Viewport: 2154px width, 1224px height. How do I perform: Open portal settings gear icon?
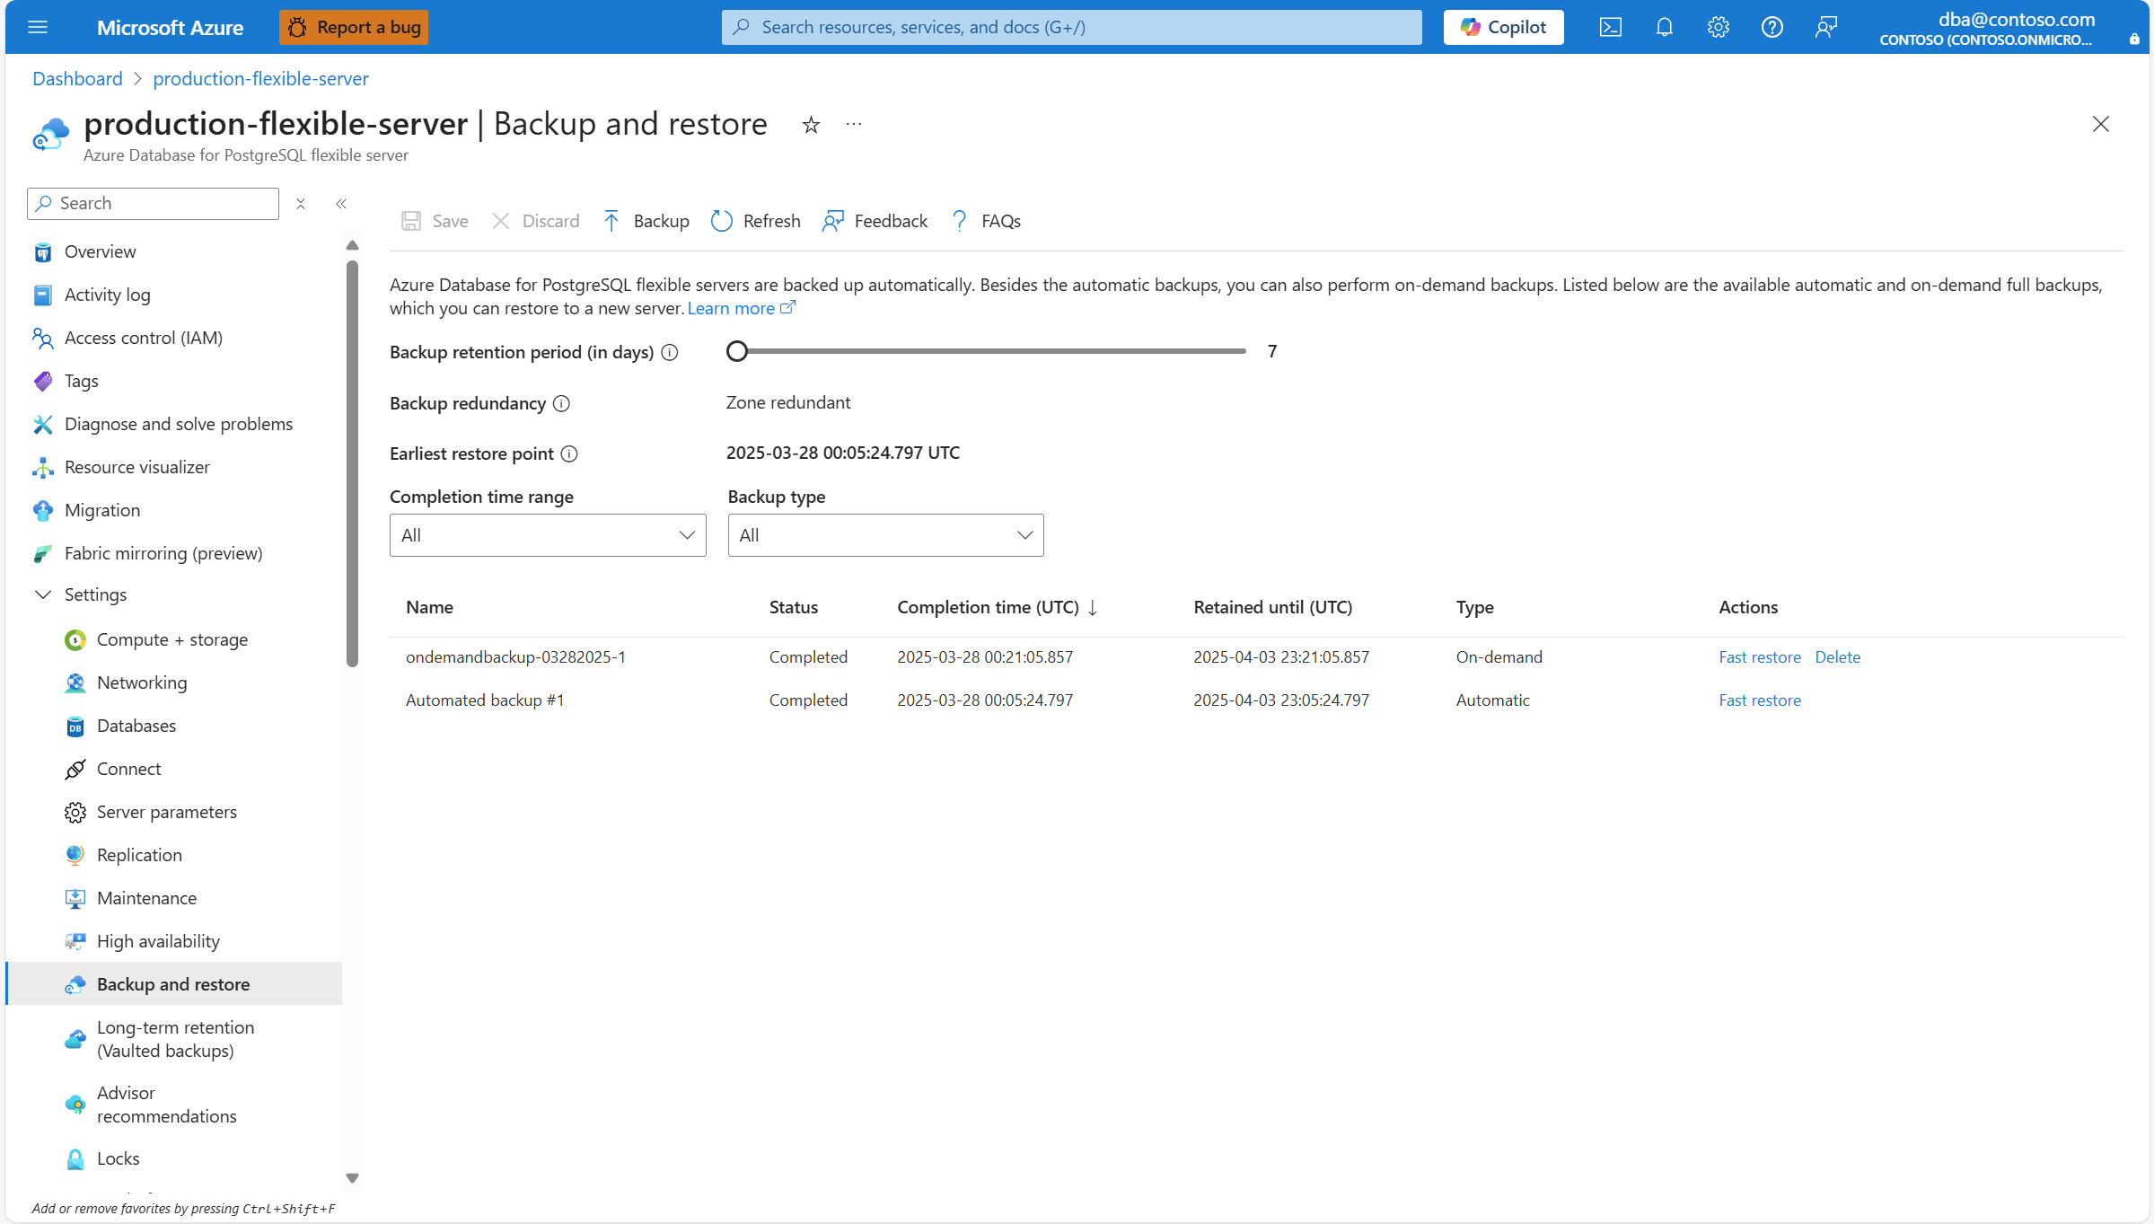tap(1718, 27)
